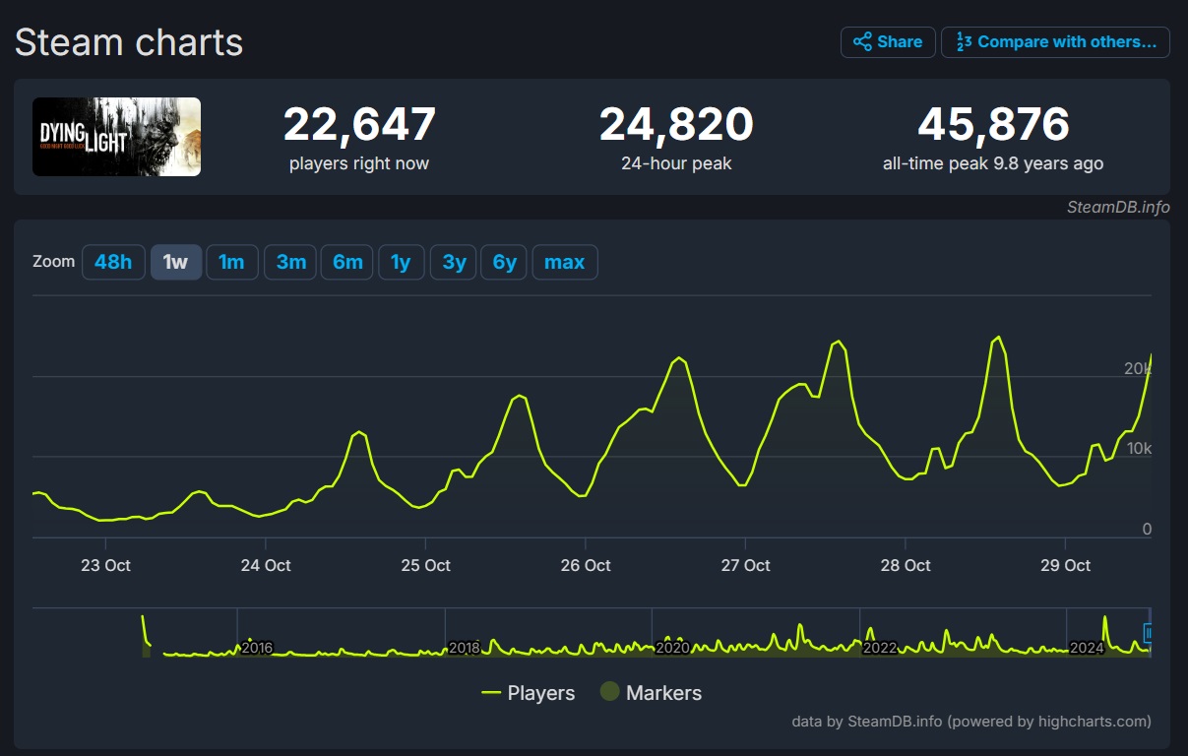
Task: Click the 45,876 all-time peak figure
Action: click(x=993, y=125)
